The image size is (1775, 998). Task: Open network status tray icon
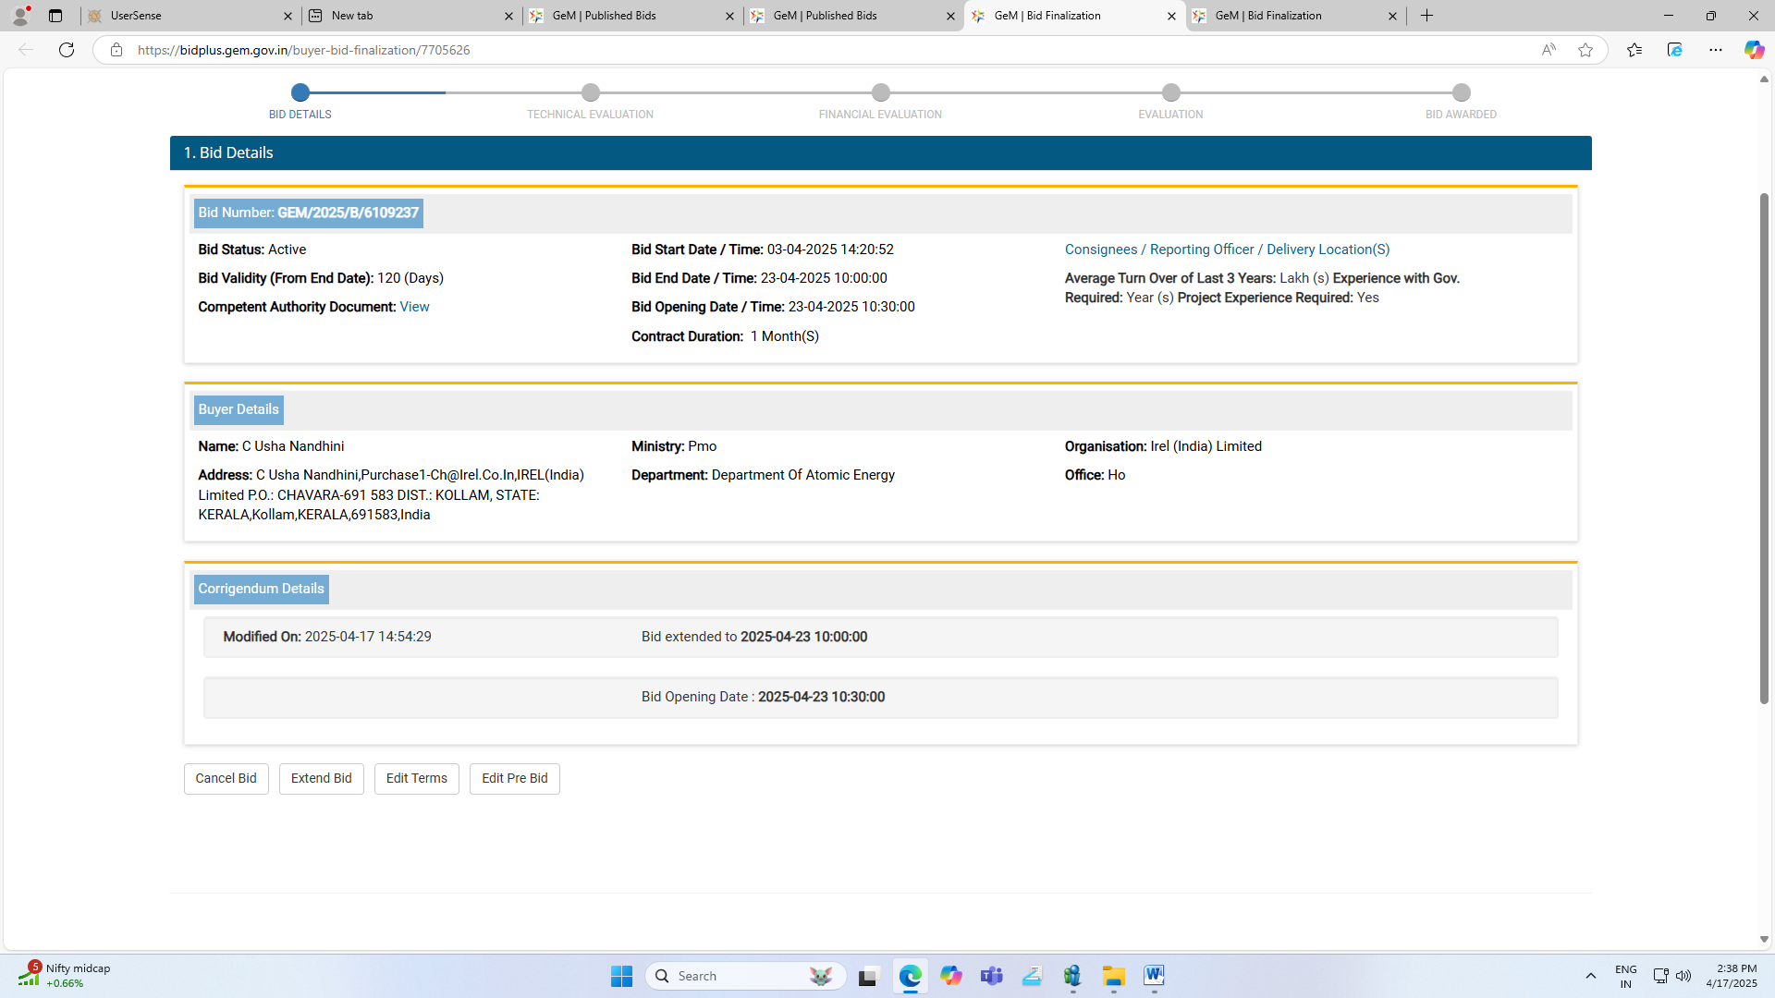pos(1660,976)
